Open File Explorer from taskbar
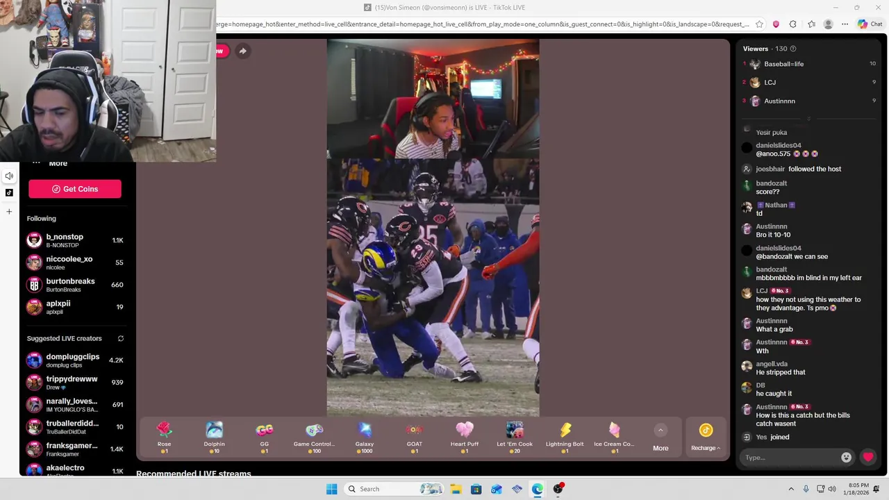 [x=456, y=489]
